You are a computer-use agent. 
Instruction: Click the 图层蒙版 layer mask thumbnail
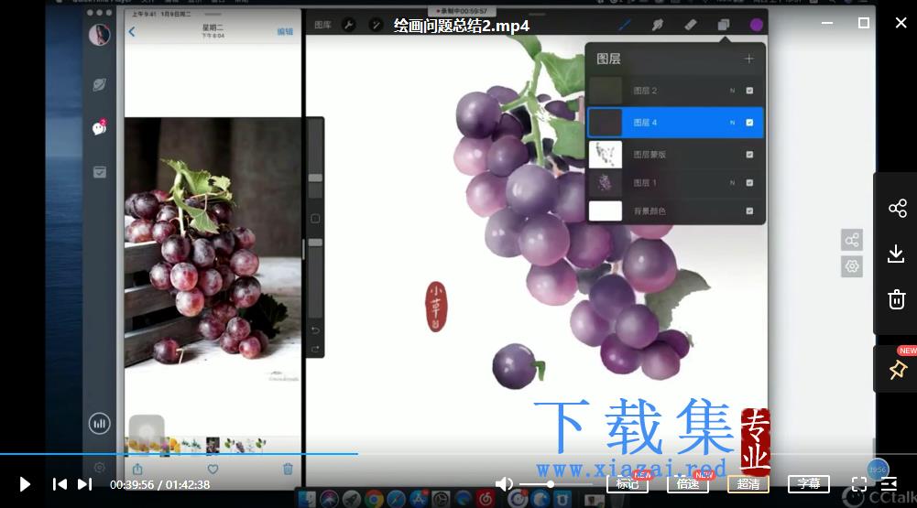606,155
